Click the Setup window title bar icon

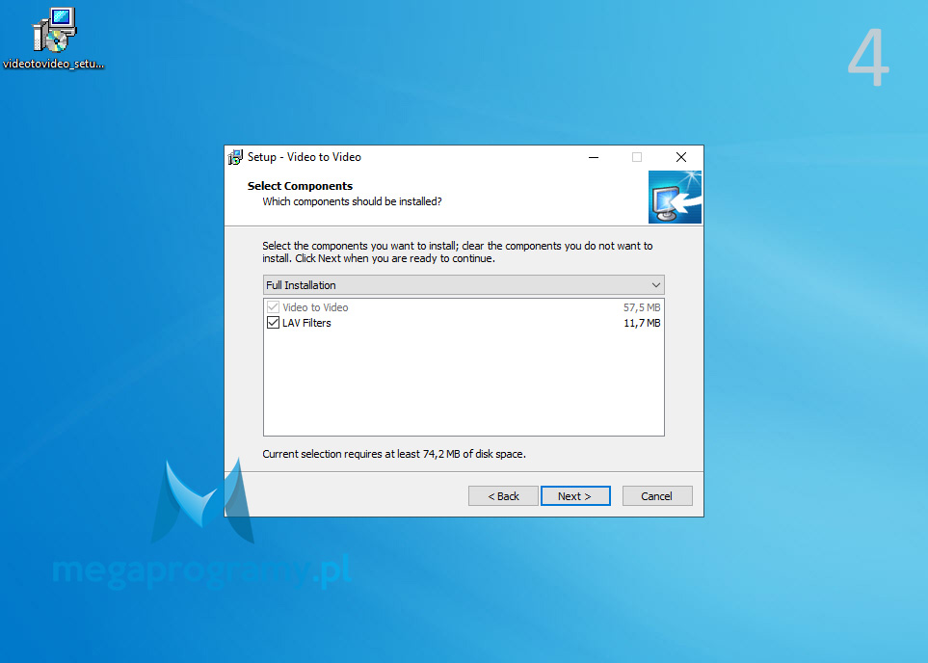(x=235, y=157)
